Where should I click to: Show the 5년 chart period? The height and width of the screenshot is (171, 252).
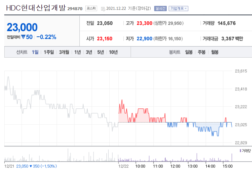[101, 52]
